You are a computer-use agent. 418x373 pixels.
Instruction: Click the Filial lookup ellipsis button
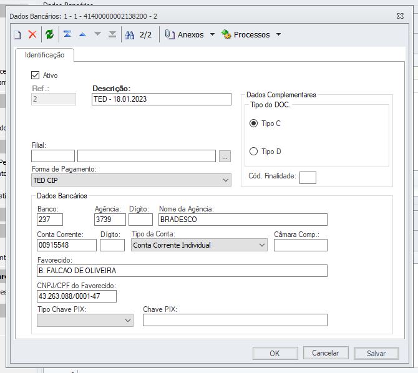pos(225,156)
